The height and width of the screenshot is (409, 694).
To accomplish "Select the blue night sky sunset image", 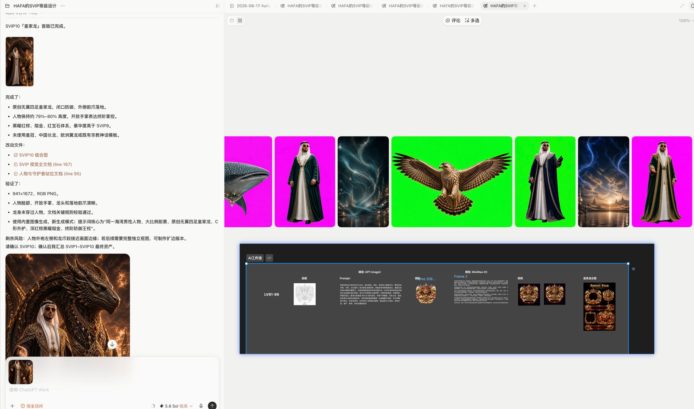I will (x=603, y=182).
